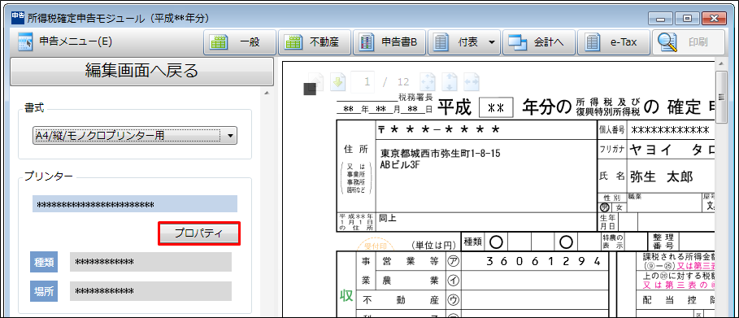Click the preview vertical scrollbar thumb
The image size is (739, 318).
[720, 98]
